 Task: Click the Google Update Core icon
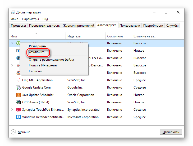[x=18, y=87]
